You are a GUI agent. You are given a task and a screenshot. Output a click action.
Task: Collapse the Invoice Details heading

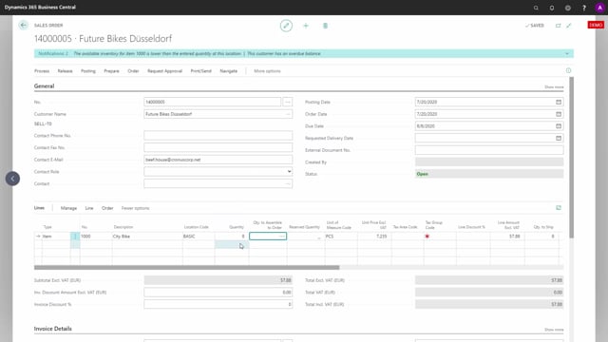pos(53,329)
